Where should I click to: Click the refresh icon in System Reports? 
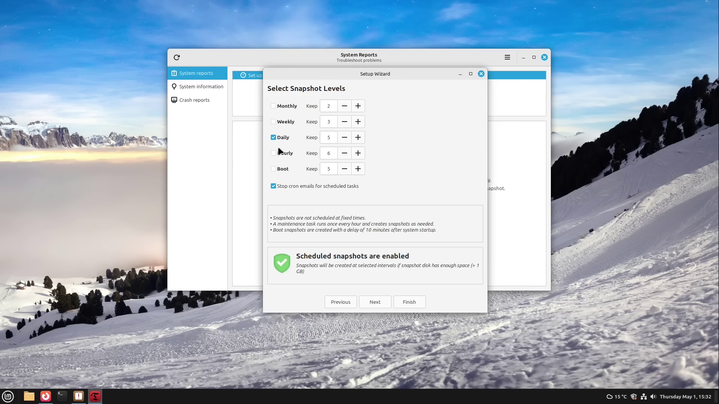click(x=176, y=57)
